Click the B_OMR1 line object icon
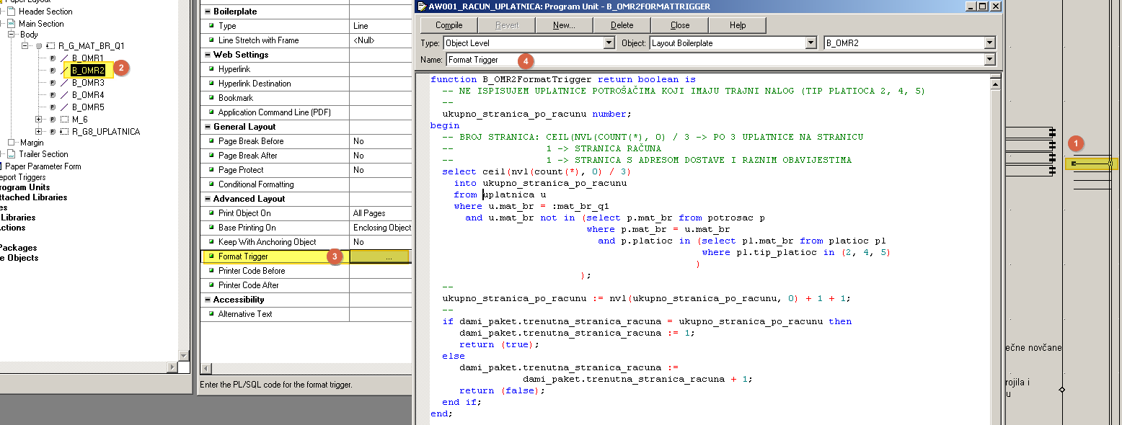Image resolution: width=1122 pixels, height=425 pixels. pyautogui.click(x=64, y=58)
